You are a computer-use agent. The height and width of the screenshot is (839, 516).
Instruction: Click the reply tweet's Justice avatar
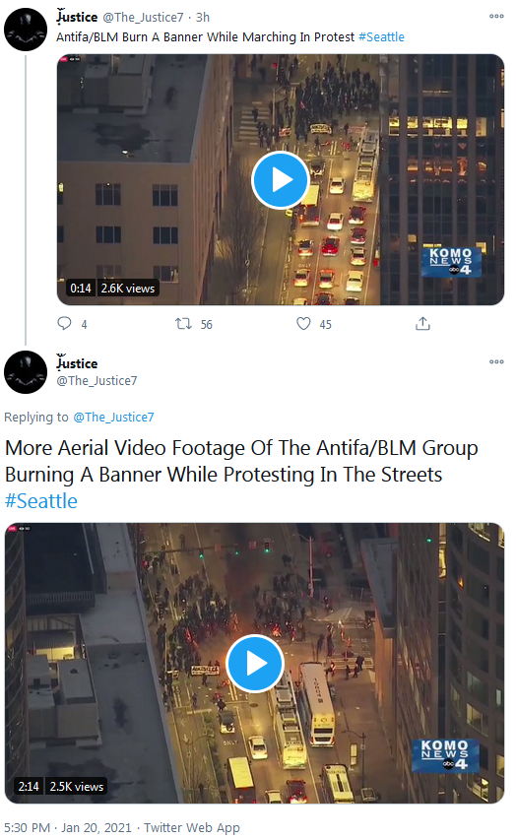(26, 372)
